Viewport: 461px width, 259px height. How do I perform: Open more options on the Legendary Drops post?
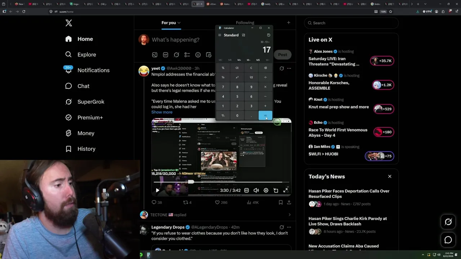coord(289,227)
